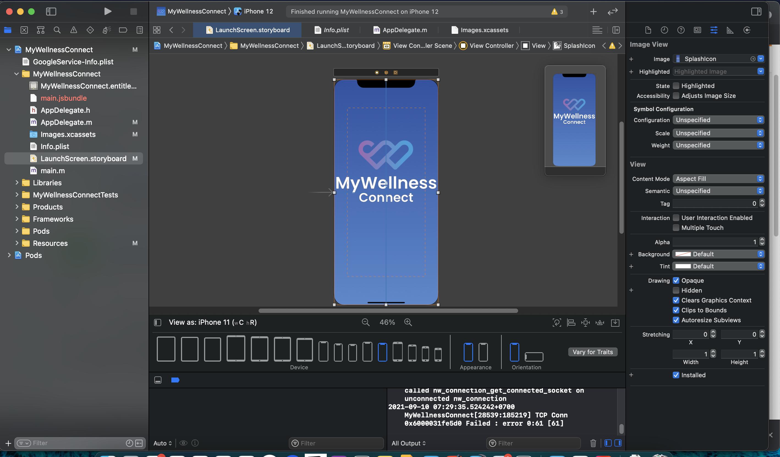Open Resolve Auto Layout Issues icon
Screen dimensions: 780x457
600,323
